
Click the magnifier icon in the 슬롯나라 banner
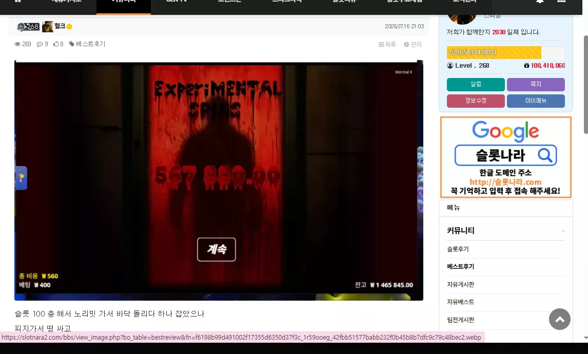(545, 154)
